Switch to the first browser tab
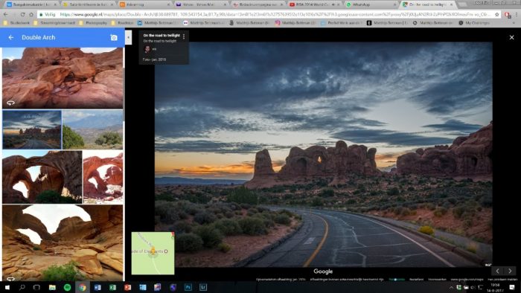Image resolution: width=521 pixels, height=293 pixels. [x=31, y=4]
